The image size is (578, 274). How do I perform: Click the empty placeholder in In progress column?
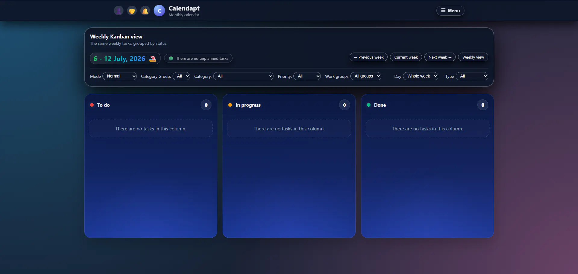[x=289, y=129]
